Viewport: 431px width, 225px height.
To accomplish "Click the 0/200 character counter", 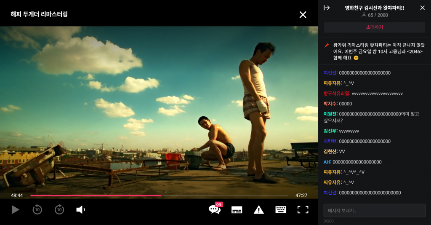I will pyautogui.click(x=328, y=221).
